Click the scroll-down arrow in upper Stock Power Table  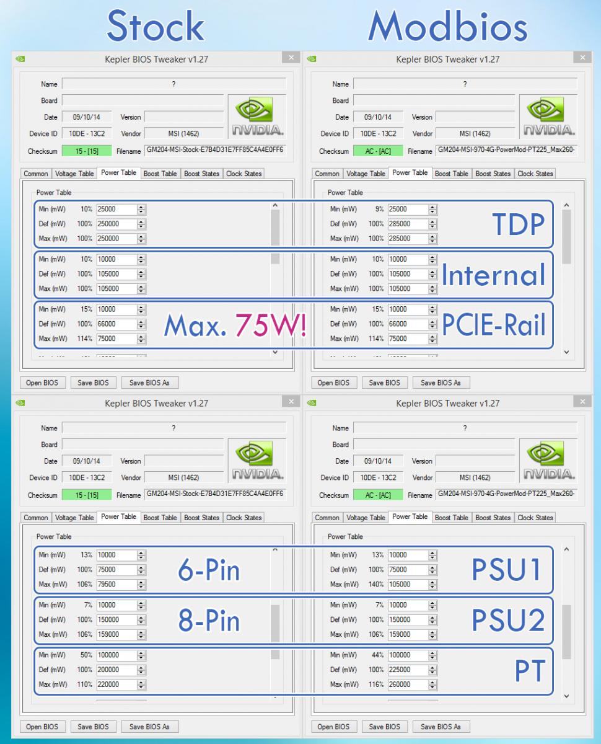click(x=275, y=352)
